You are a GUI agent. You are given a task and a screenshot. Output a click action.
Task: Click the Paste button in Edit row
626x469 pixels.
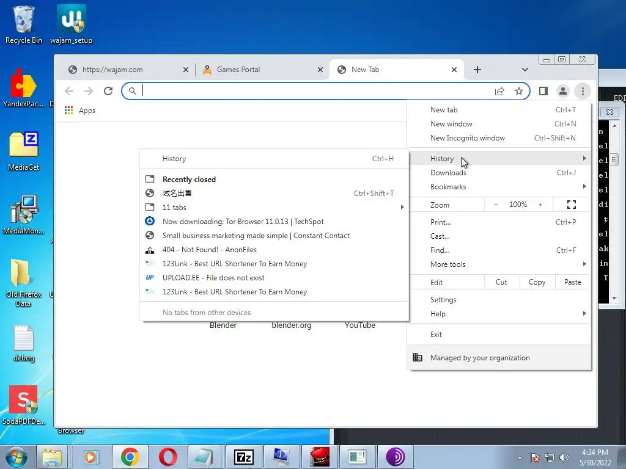[x=572, y=282]
